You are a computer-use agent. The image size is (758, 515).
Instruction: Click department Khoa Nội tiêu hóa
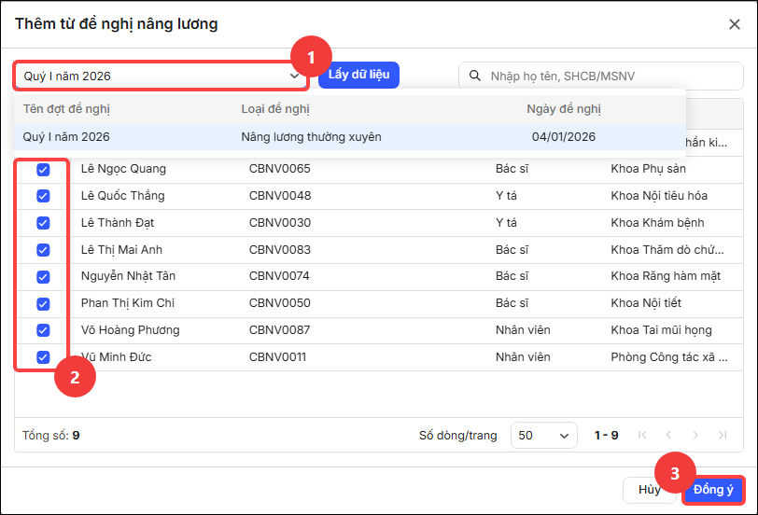tap(659, 196)
